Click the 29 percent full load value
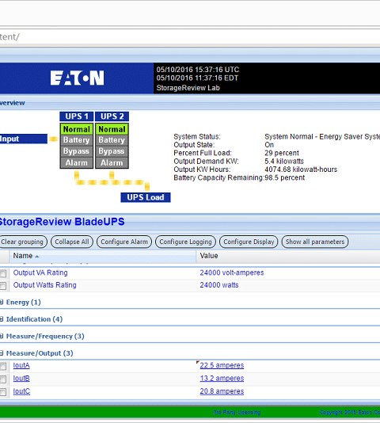The image size is (380, 423). 282,153
